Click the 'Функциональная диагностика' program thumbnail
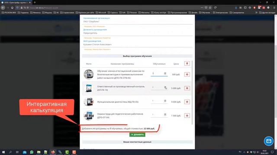277x155 pixels. [89, 102]
